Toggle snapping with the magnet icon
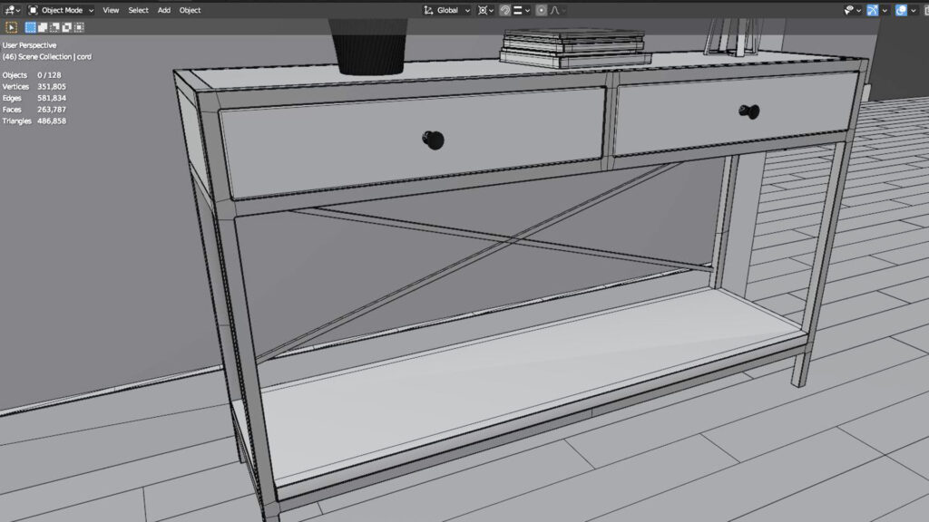Screen dimensions: 929x522 pyautogui.click(x=505, y=10)
